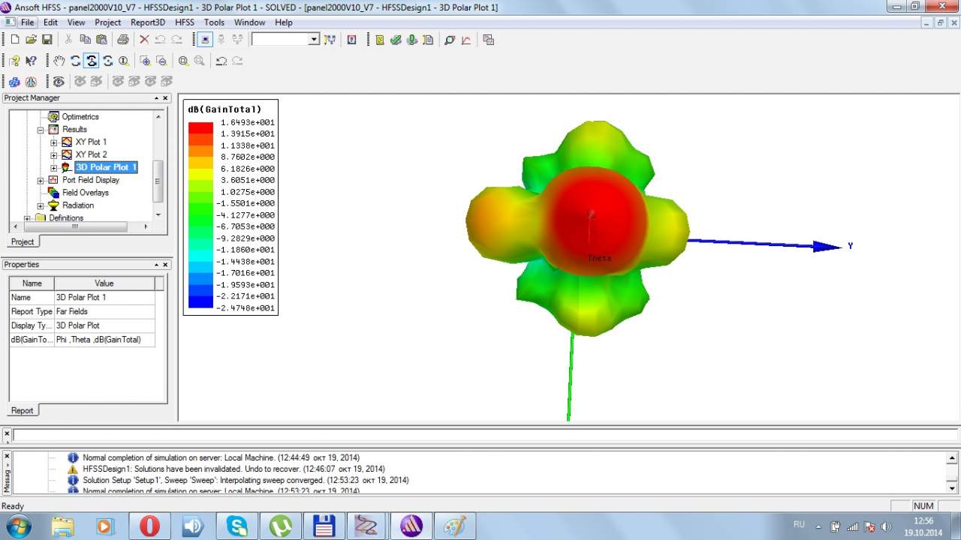
Task: Open the Report3D menu
Action: point(148,22)
